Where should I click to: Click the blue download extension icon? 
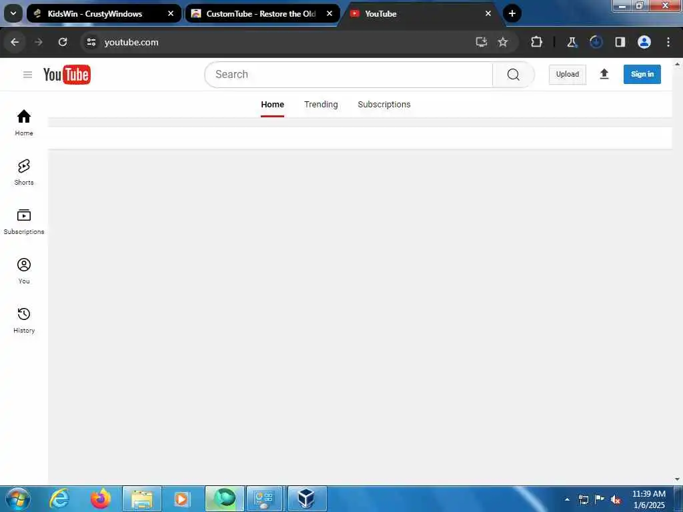pos(596,42)
